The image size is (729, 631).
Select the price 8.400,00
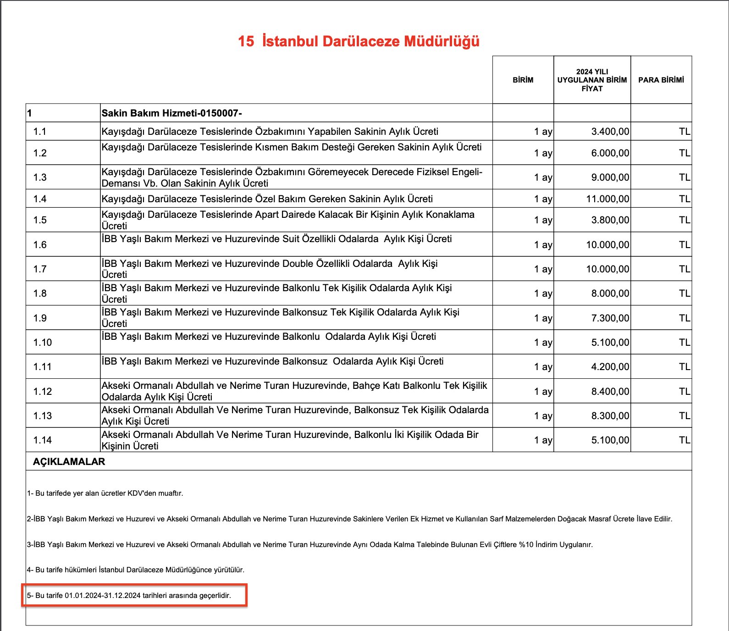[x=610, y=392]
